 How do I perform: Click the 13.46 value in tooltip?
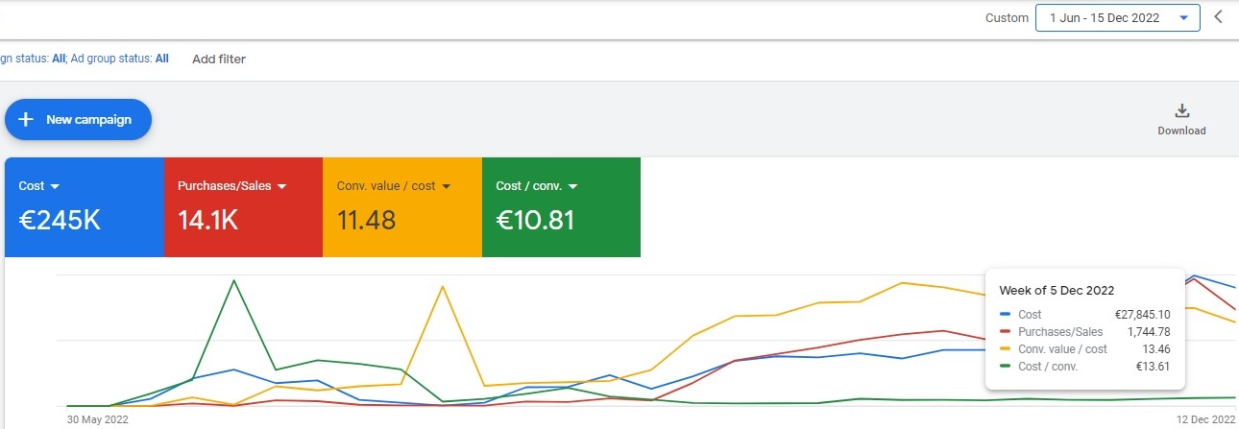tap(1157, 349)
